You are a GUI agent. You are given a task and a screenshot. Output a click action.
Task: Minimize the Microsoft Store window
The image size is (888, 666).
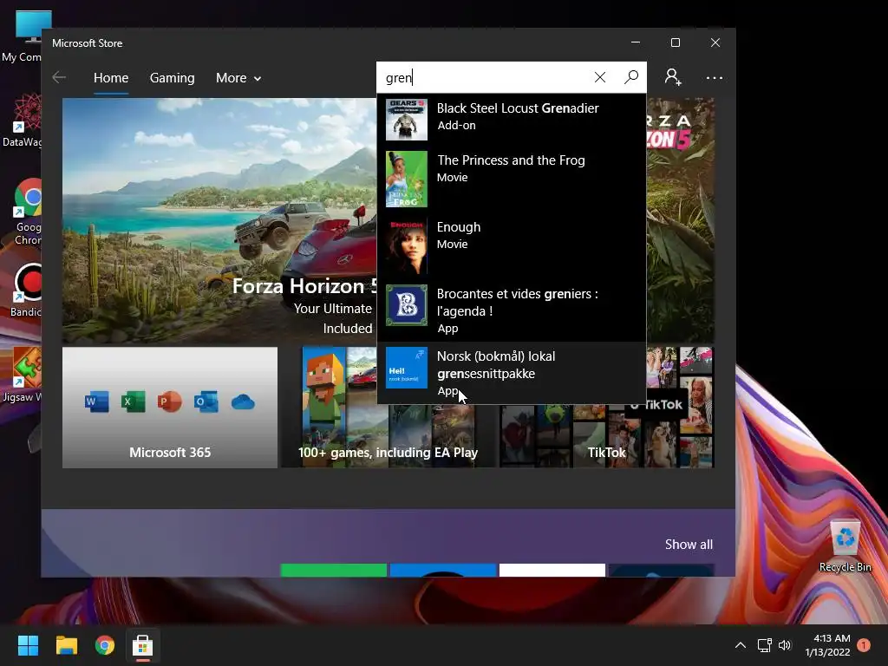pos(636,42)
